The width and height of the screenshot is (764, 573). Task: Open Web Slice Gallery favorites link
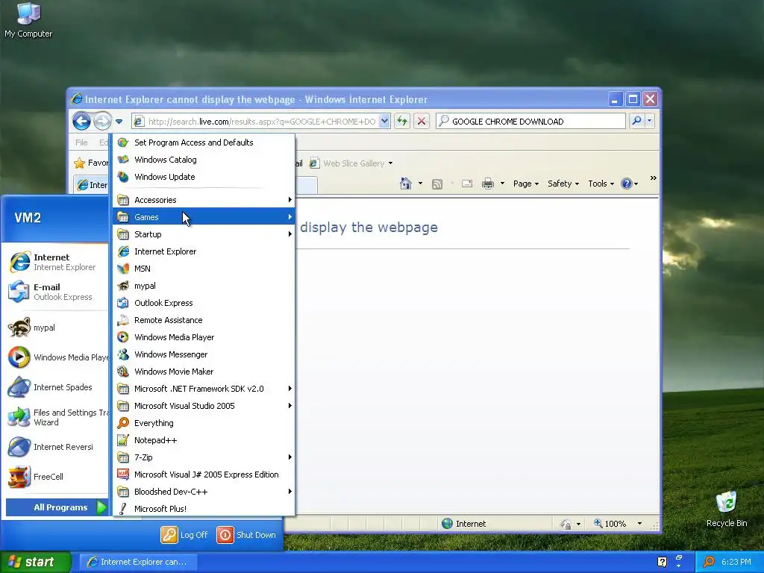click(x=351, y=163)
